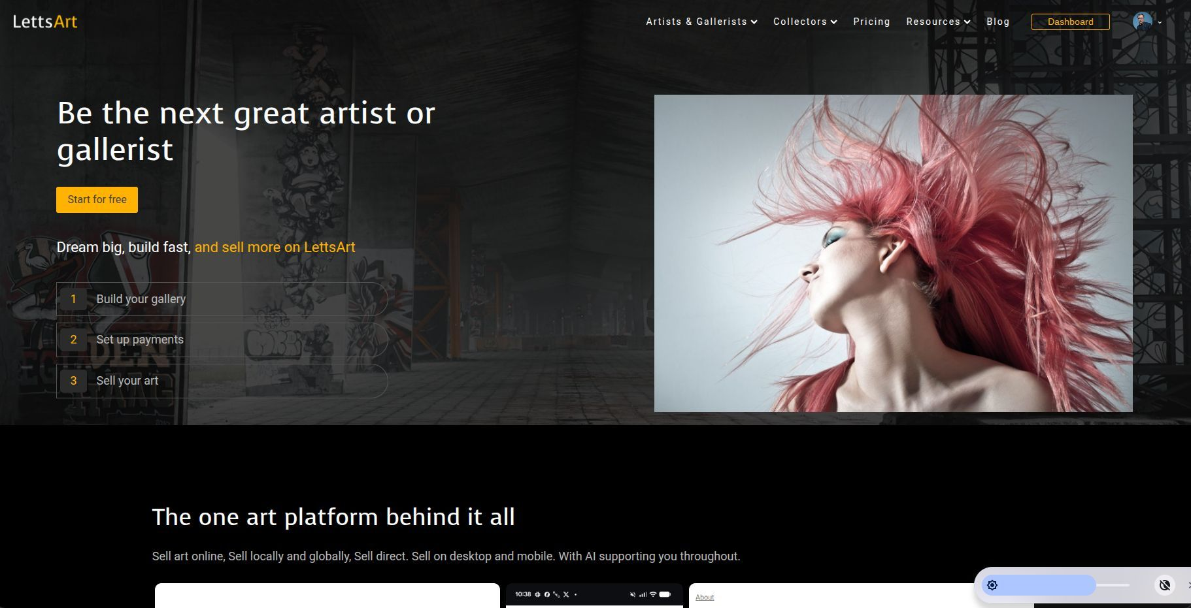1191x608 pixels.
Task: Click the X icon in the phone mockup status bar
Action: (565, 595)
